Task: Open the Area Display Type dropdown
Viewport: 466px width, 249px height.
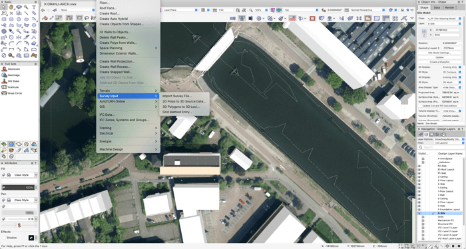Action: [x=451, y=87]
